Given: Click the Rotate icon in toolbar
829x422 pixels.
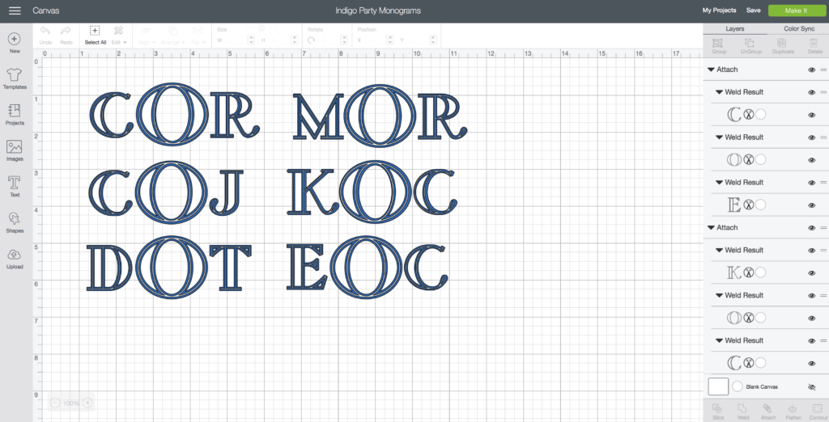Looking at the screenshot, I should coord(312,40).
